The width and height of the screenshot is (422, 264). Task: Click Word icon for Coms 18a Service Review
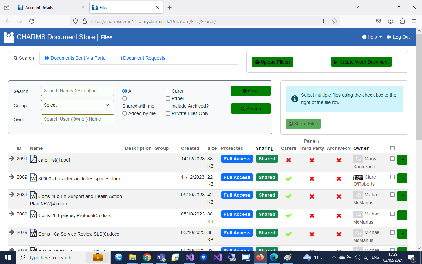pos(33,233)
